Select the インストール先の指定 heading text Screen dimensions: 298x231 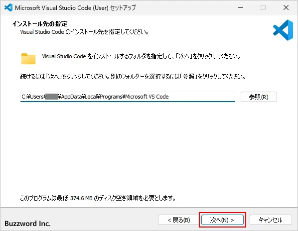(x=40, y=24)
